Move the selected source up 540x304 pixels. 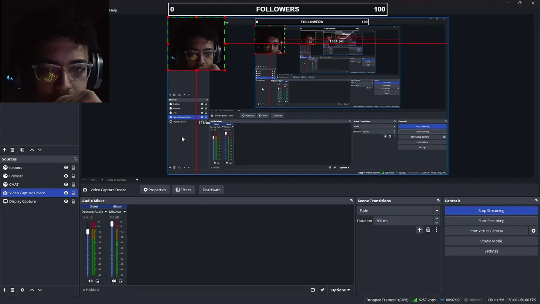click(32, 290)
